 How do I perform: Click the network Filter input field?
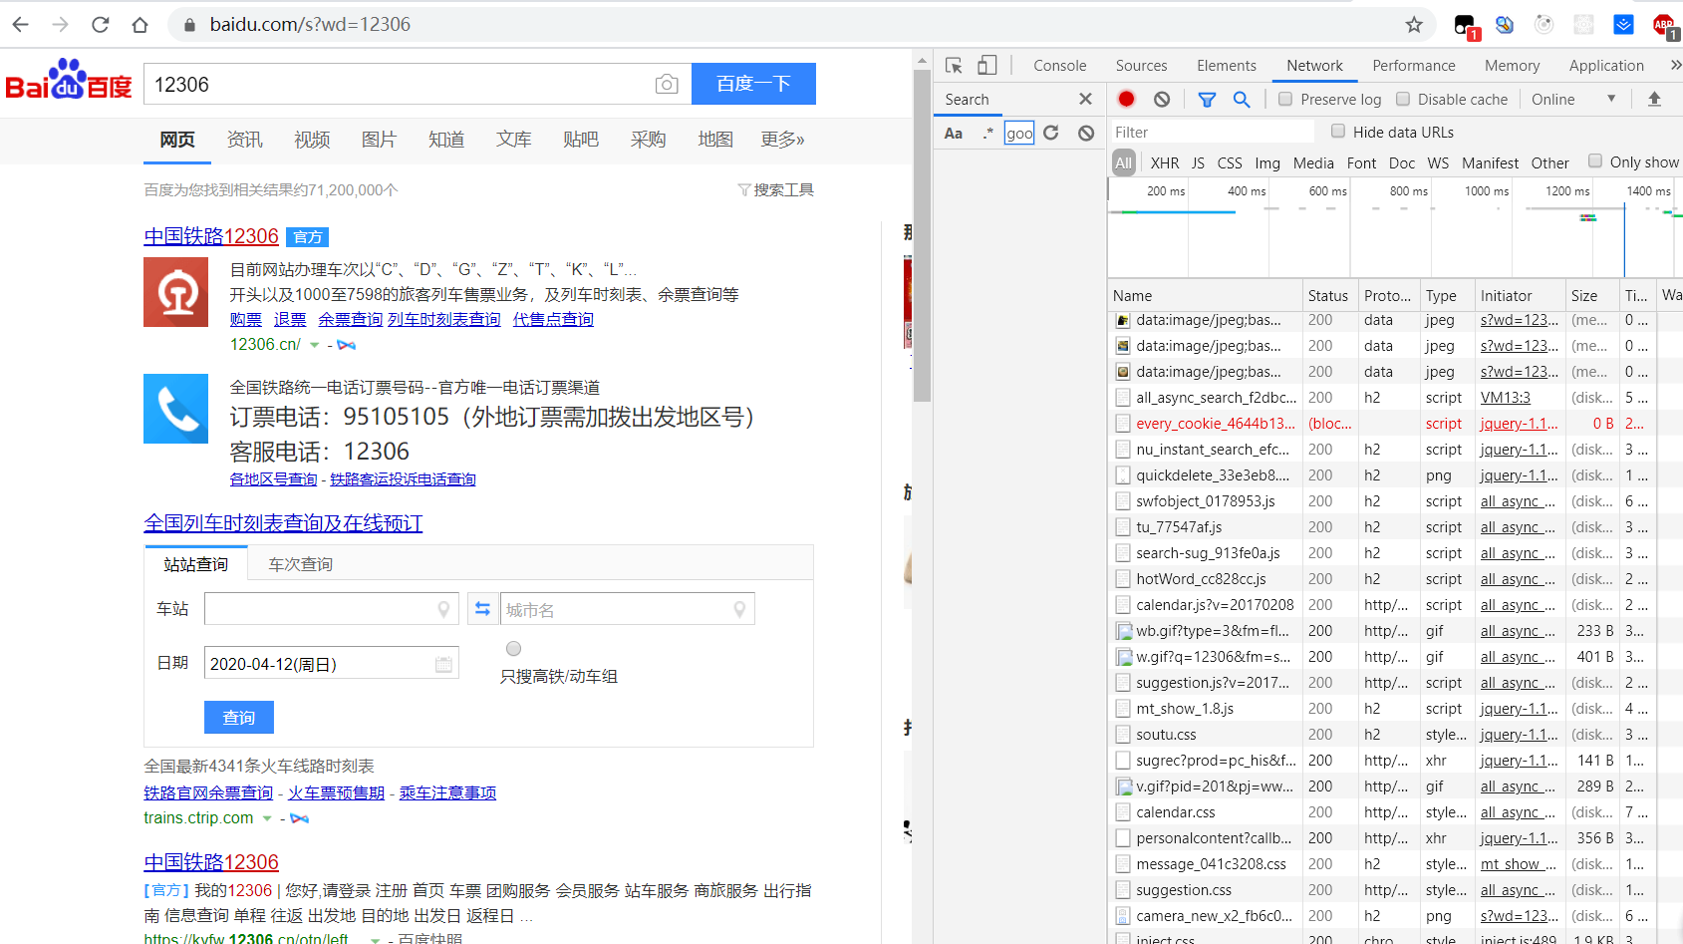click(1211, 133)
